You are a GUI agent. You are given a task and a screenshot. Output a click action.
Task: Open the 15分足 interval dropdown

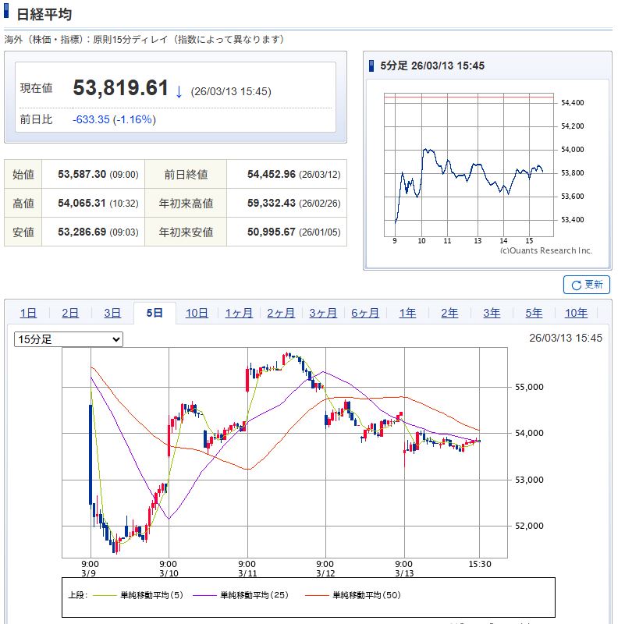pos(69,339)
